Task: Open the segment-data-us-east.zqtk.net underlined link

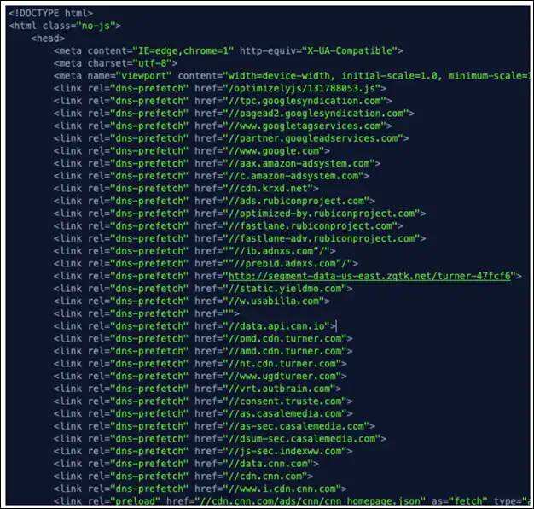Action: point(370,276)
